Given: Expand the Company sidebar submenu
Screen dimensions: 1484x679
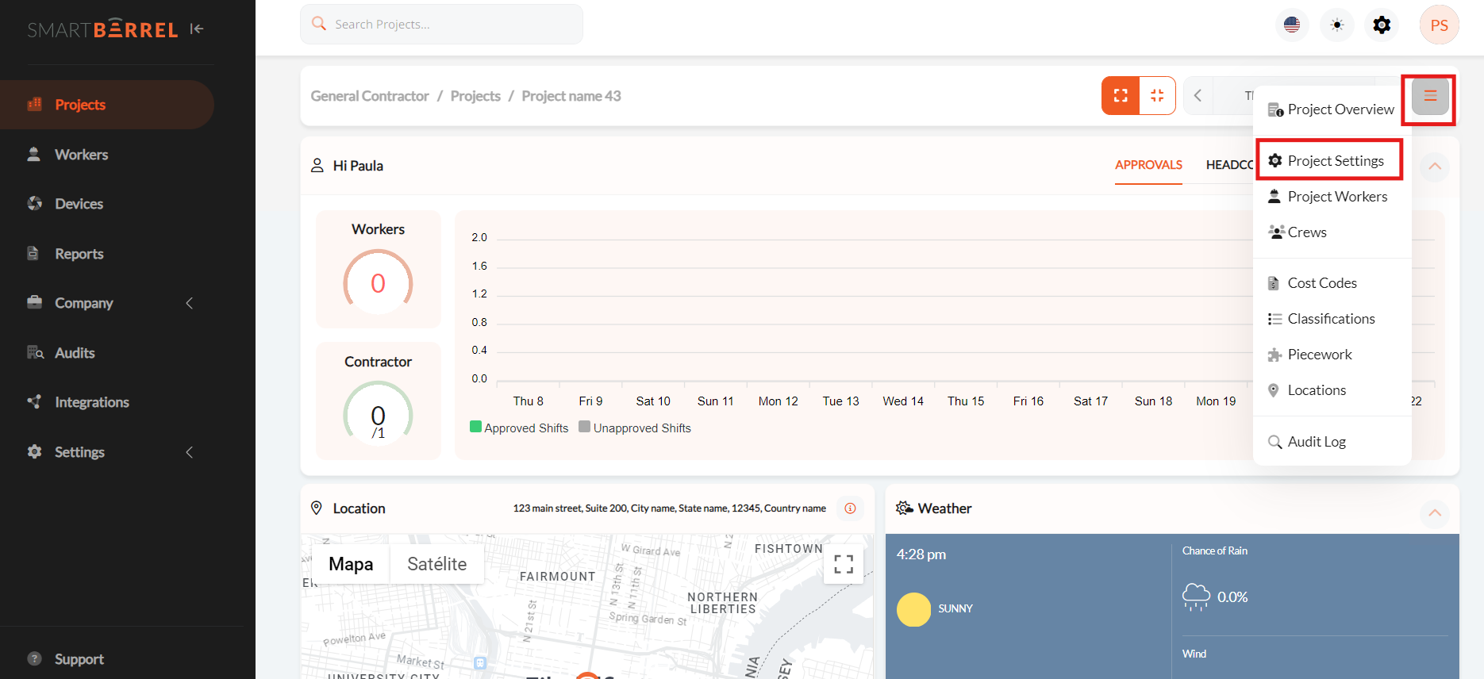Looking at the screenshot, I should click(189, 303).
